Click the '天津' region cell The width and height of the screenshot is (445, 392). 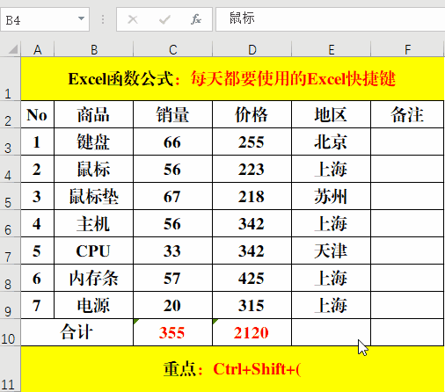click(332, 250)
